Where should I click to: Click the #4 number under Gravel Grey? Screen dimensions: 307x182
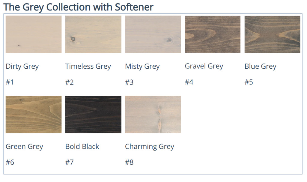[189, 82]
